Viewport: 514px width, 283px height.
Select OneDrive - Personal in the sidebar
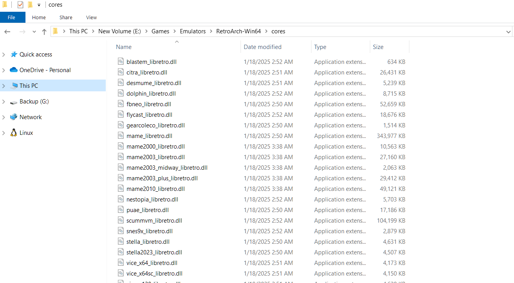(45, 70)
